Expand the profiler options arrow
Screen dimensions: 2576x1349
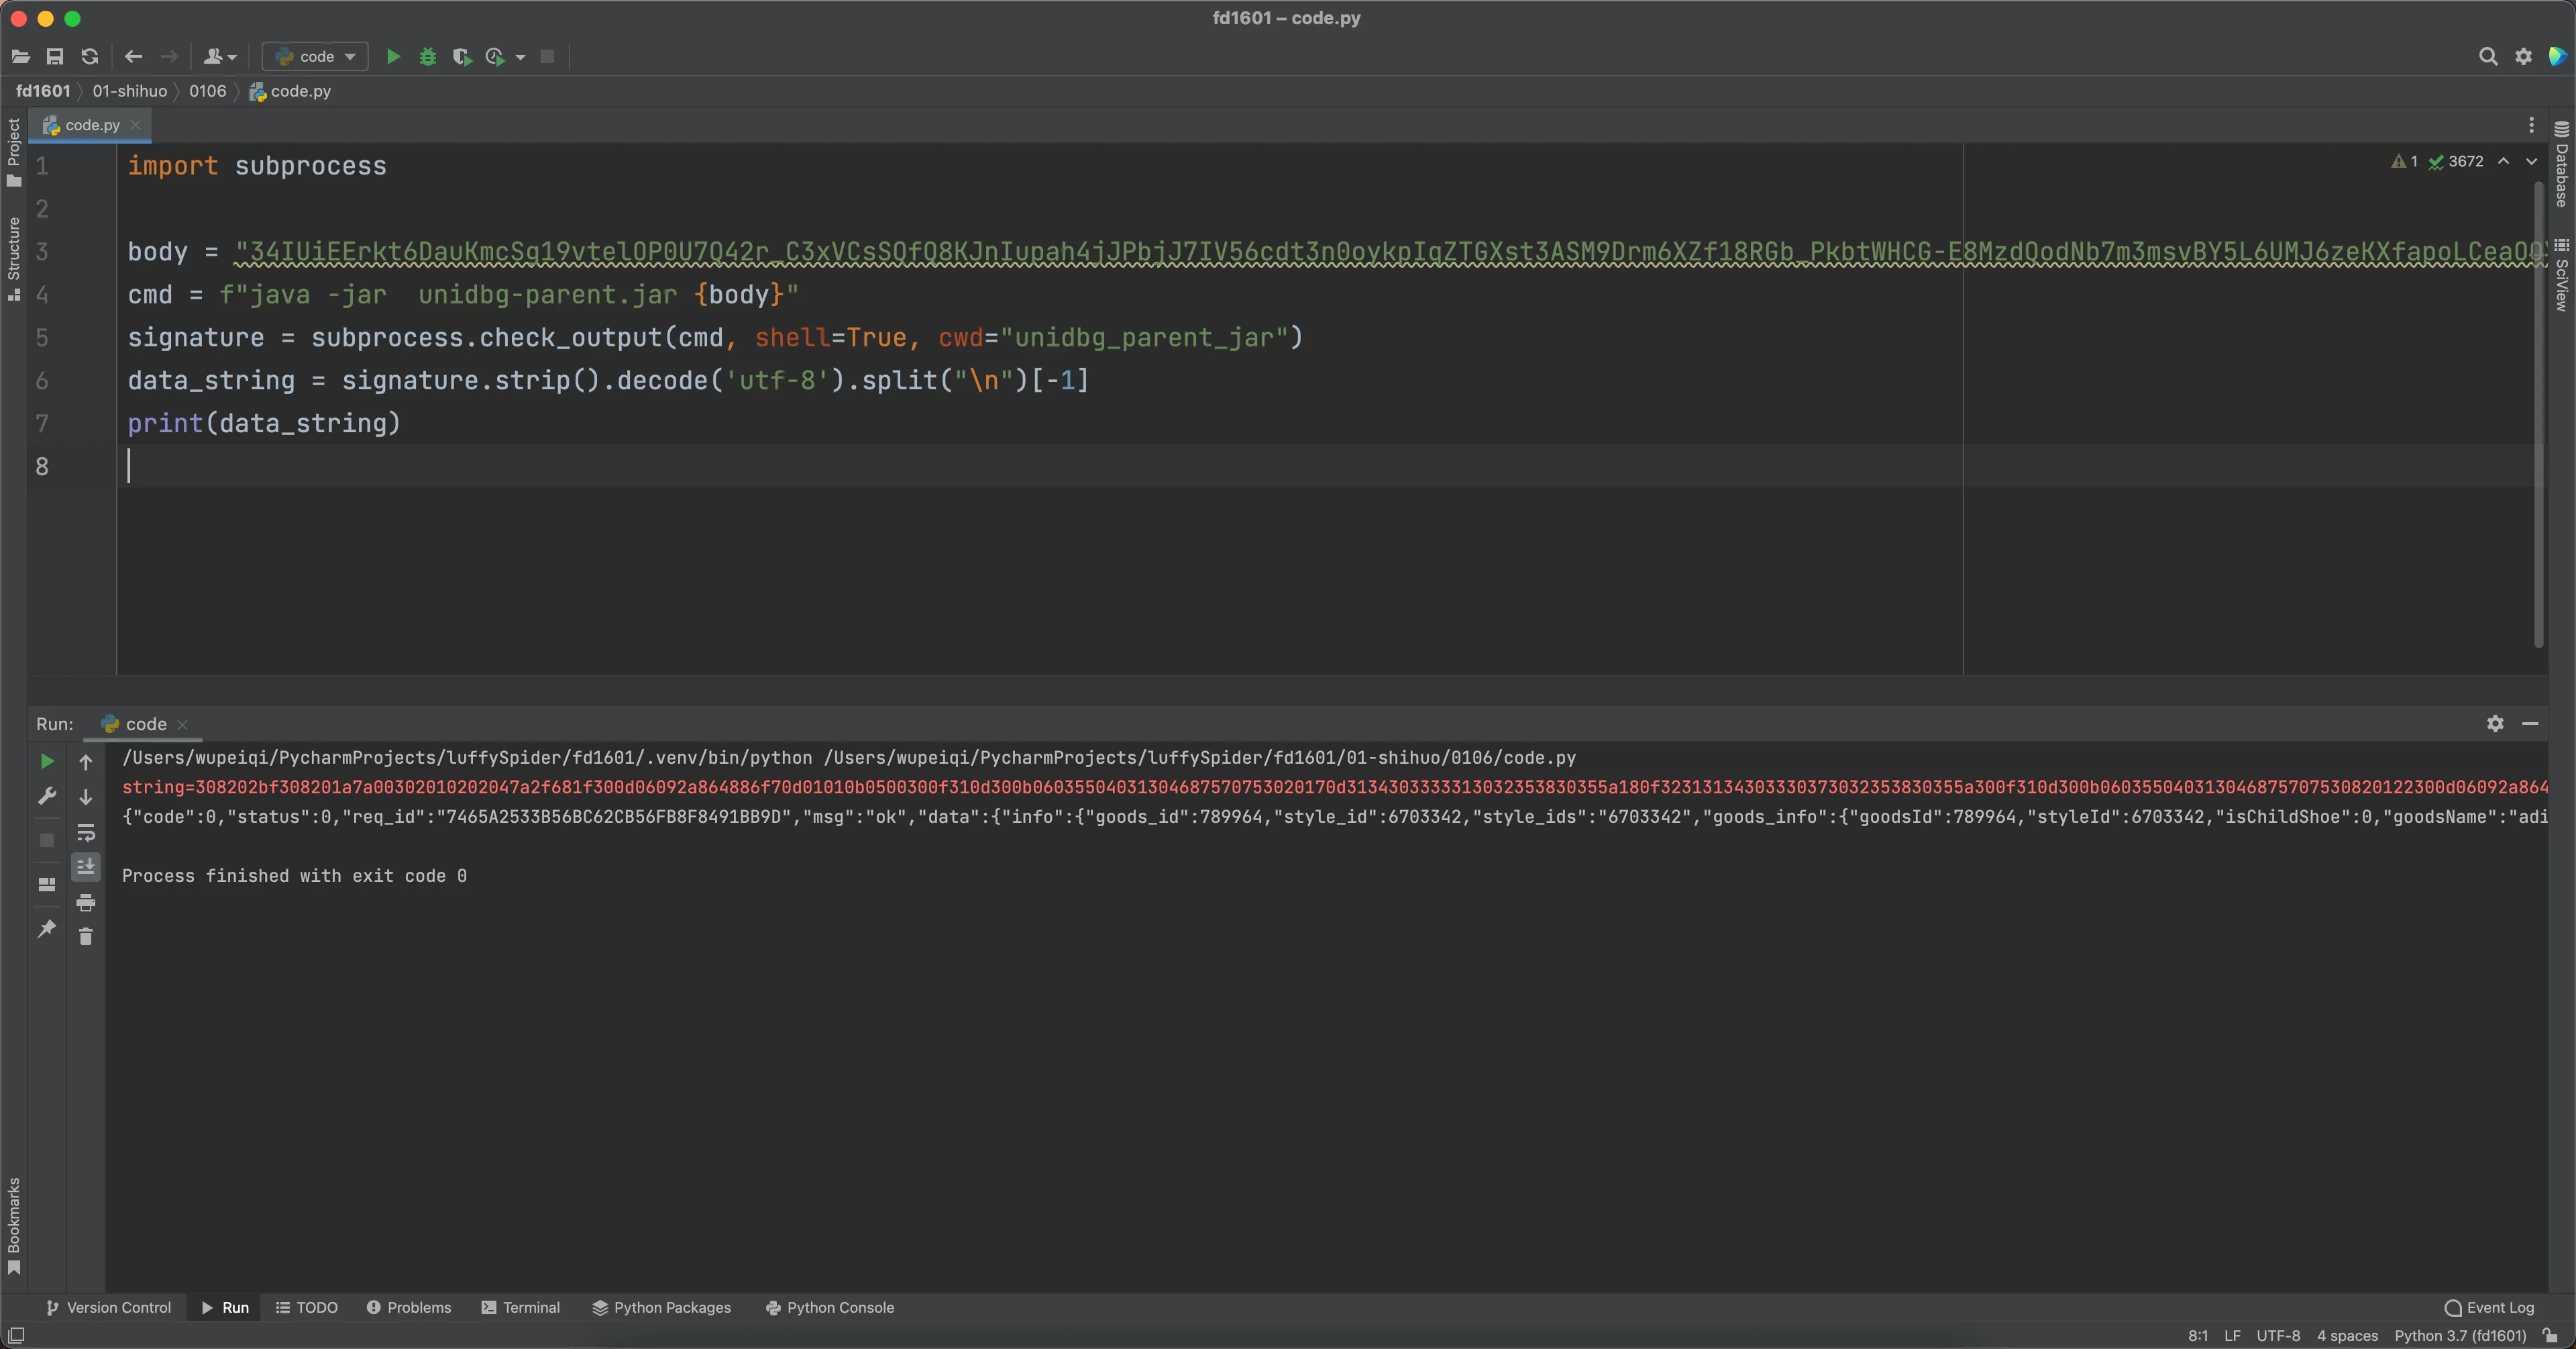[x=521, y=57]
